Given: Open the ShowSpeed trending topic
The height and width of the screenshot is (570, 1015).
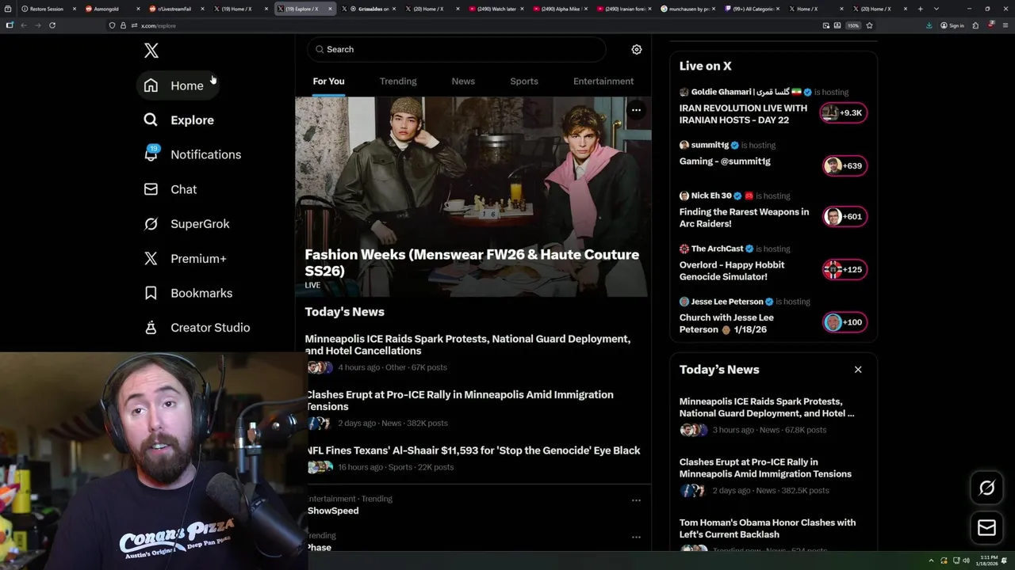Looking at the screenshot, I should [x=333, y=511].
